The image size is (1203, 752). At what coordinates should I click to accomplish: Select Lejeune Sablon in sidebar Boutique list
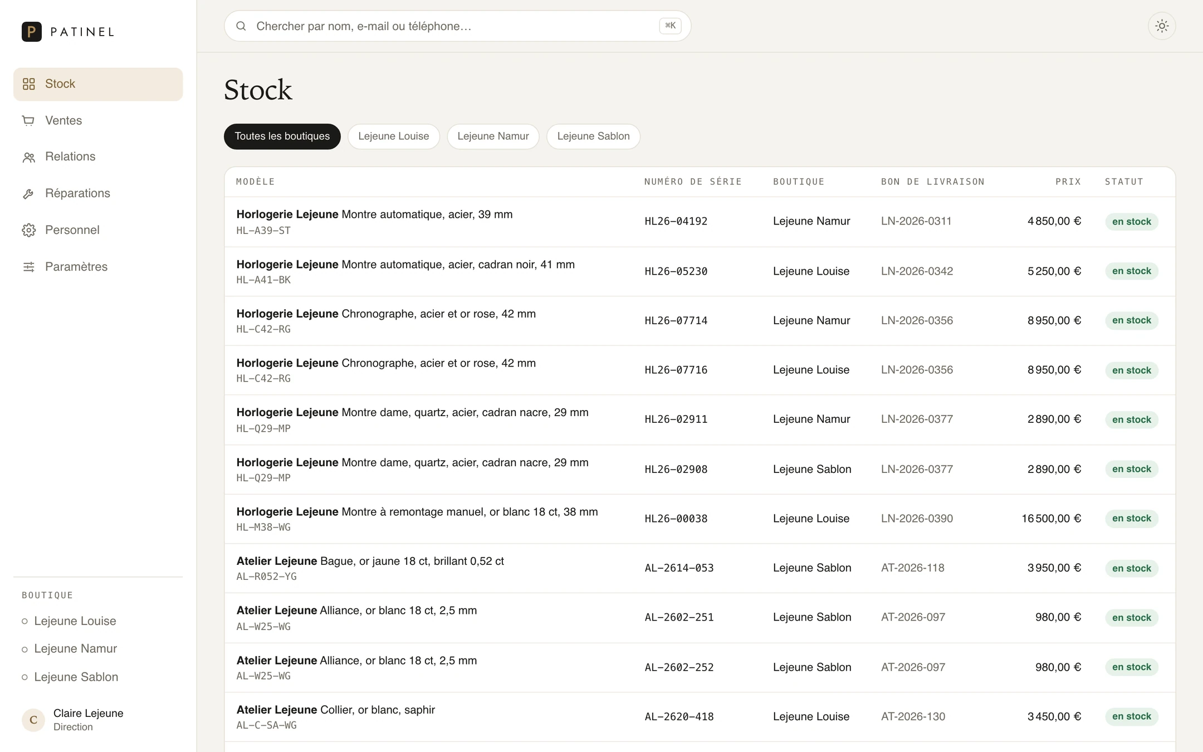tap(76, 677)
